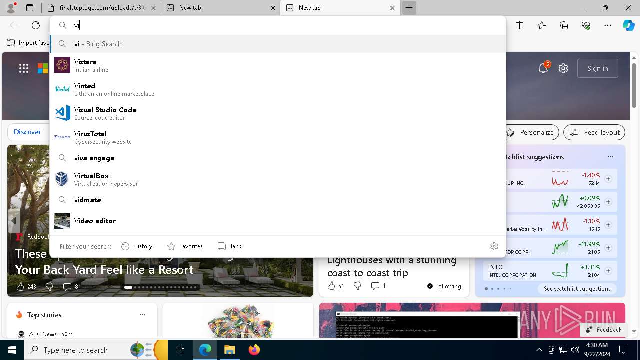Show previous carousel story
The width and height of the screenshot is (640, 360).
click(x=14, y=221)
